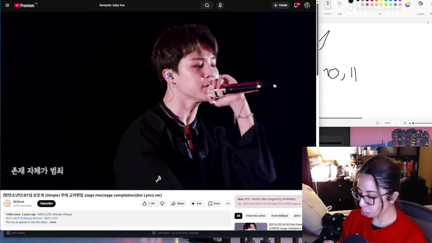Pick the light blue swatch in Paint
Image resolution: width=432 pixels, height=243 pixels.
pos(390,4)
